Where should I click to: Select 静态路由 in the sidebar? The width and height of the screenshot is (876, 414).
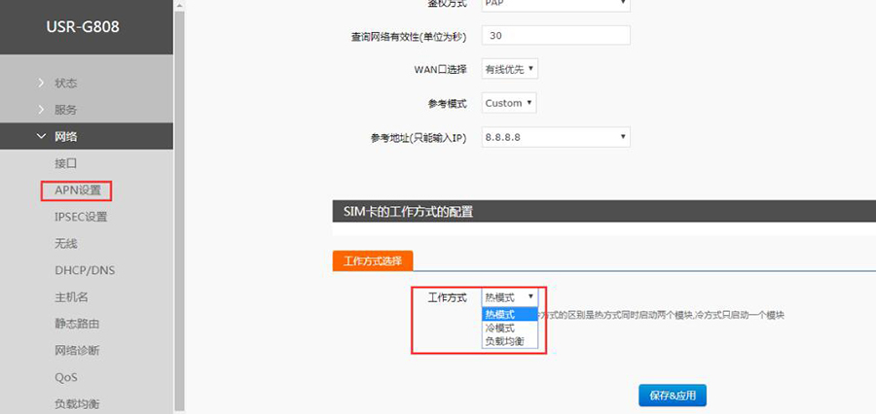click(x=77, y=324)
